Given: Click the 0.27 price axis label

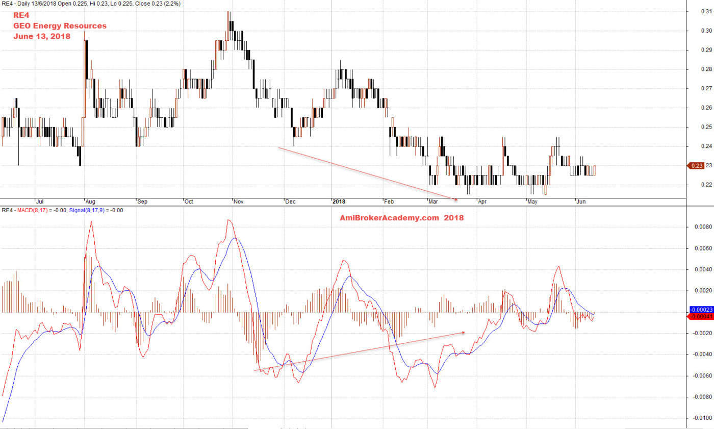Looking at the screenshot, I should (705, 89).
